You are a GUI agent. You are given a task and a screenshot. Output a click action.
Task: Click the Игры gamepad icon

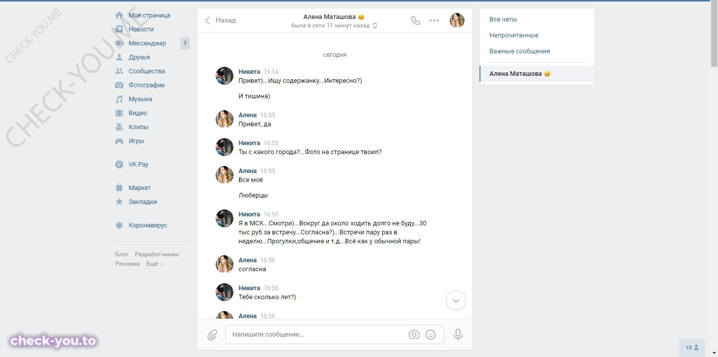pyautogui.click(x=119, y=141)
